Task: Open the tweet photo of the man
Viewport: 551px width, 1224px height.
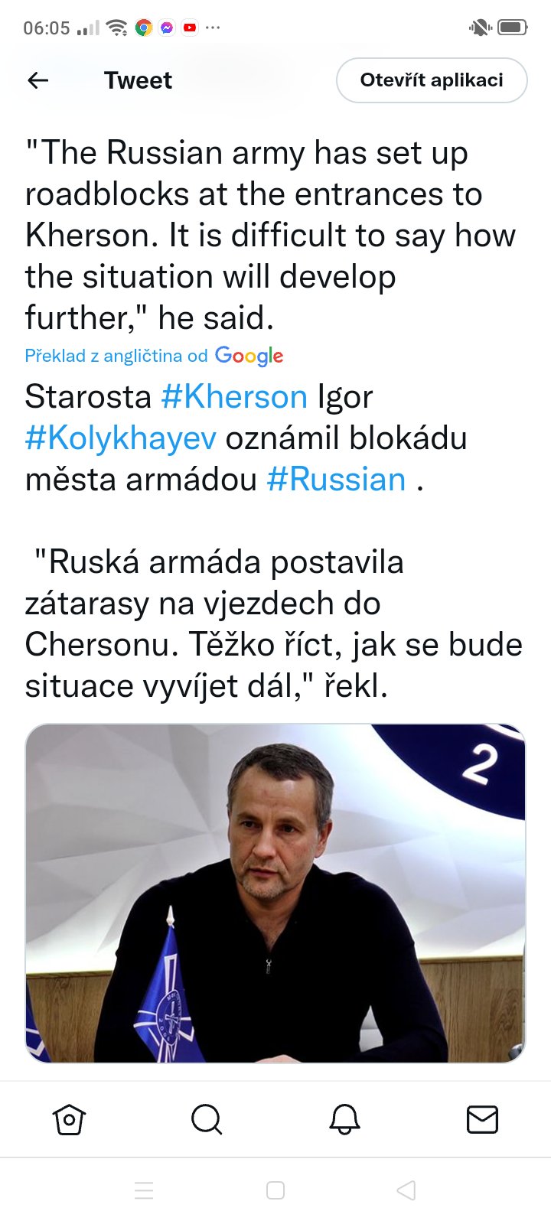Action: pyautogui.click(x=275, y=893)
